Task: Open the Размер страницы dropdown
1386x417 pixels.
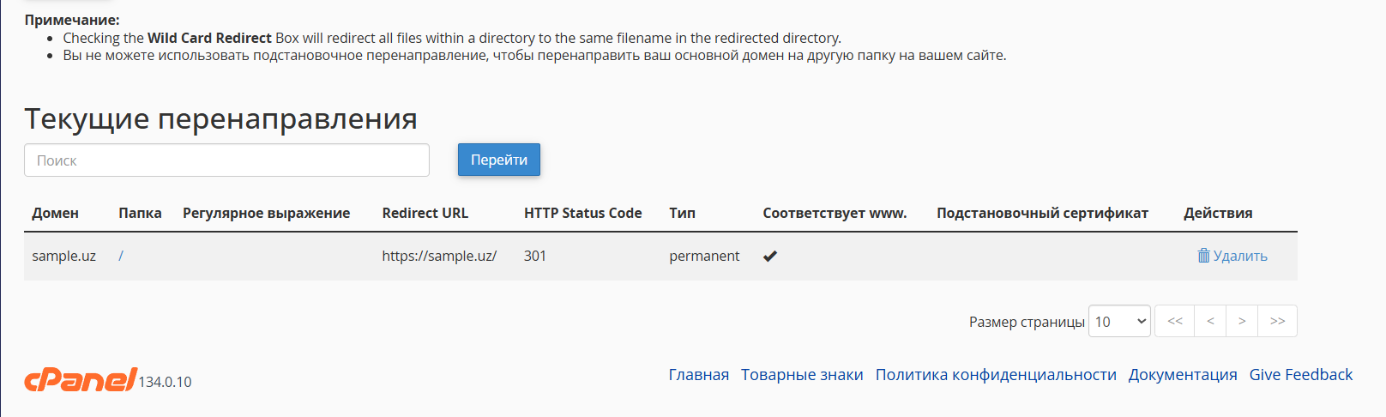Action: 1119,321
